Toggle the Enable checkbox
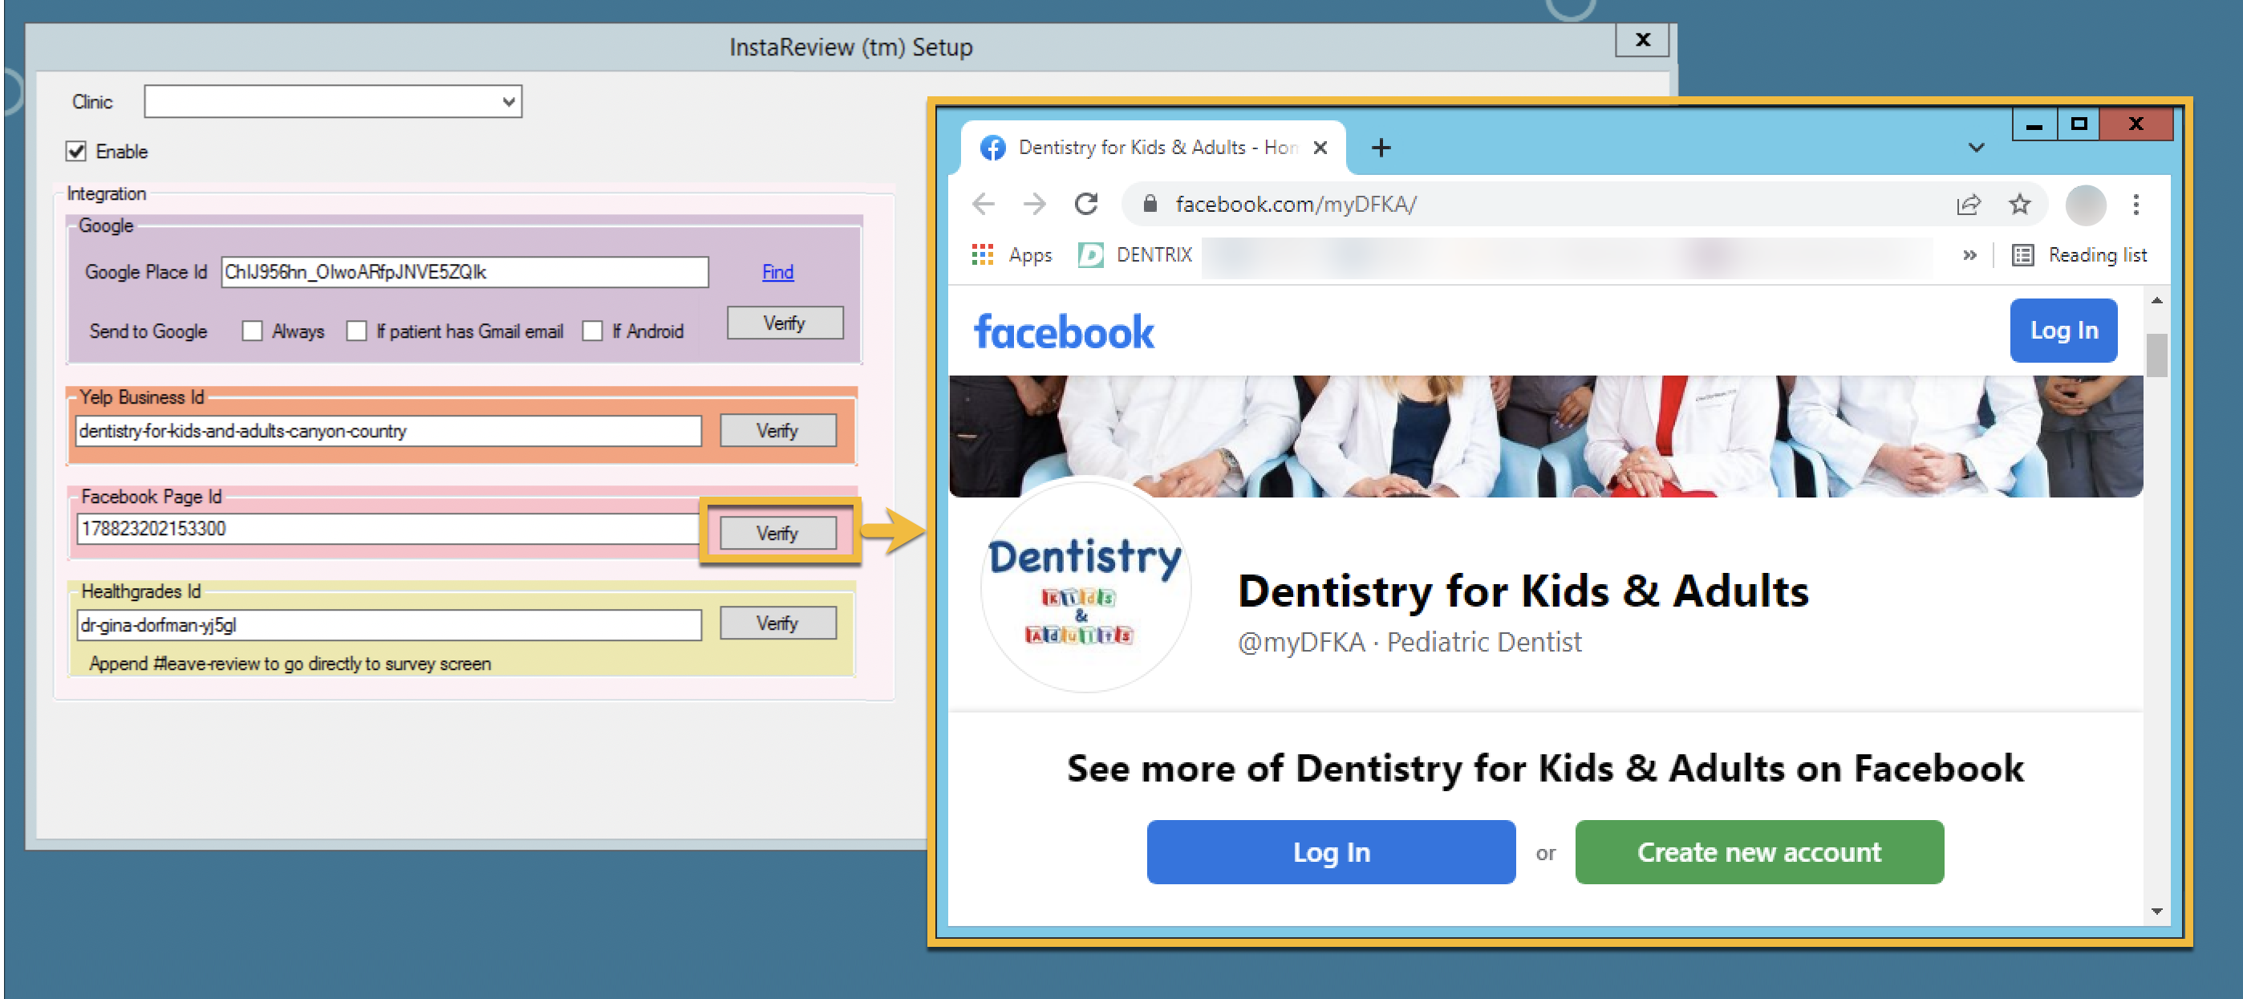This screenshot has width=2243, height=999. click(75, 151)
